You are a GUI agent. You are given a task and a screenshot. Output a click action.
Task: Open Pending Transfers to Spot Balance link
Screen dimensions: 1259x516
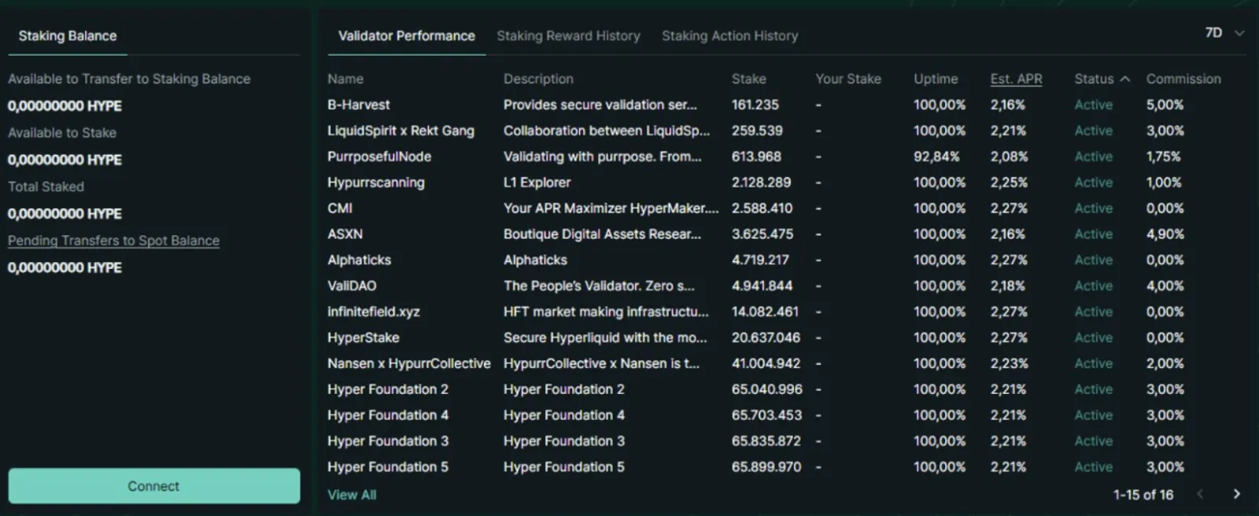click(x=113, y=241)
